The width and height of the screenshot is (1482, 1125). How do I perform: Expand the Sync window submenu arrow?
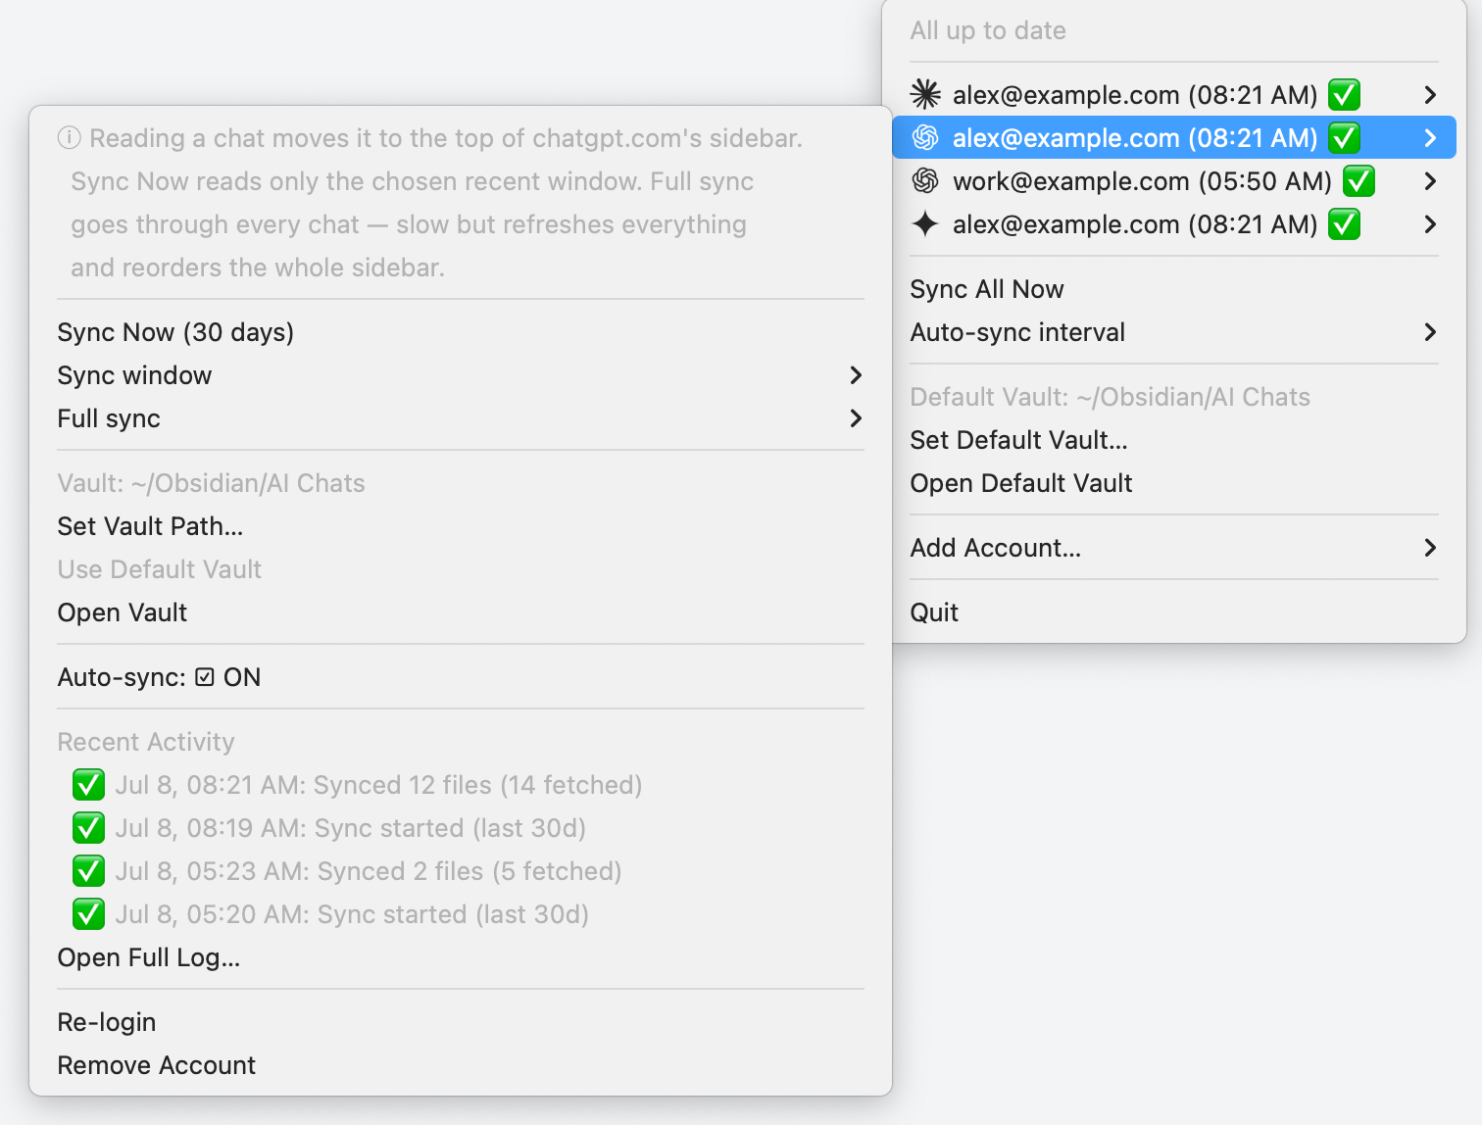[x=856, y=375]
